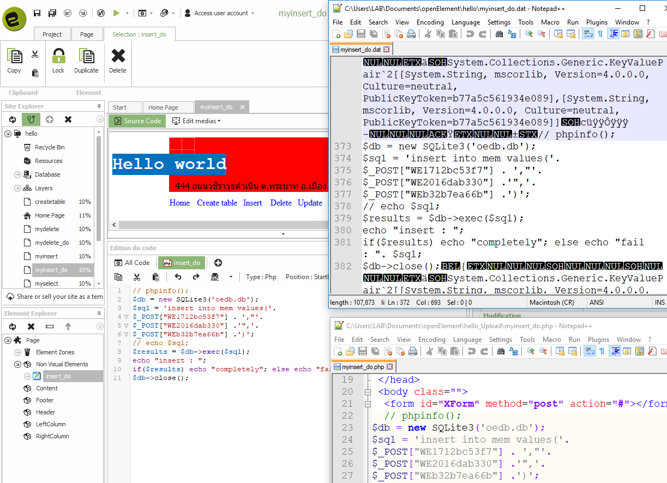Click the Duplicate element icon
Screen dimensions: 667x483
pos(86,57)
